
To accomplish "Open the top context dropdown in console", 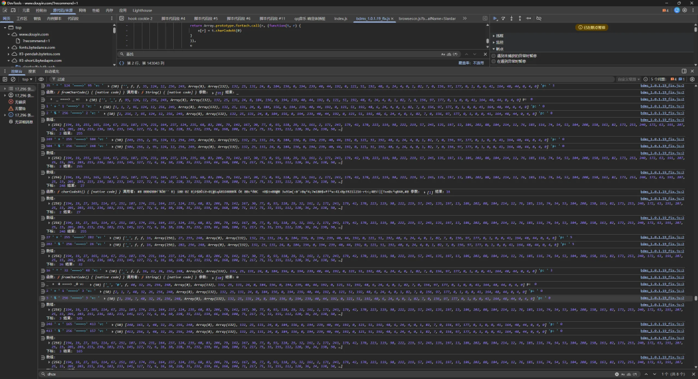I will tap(29, 80).
